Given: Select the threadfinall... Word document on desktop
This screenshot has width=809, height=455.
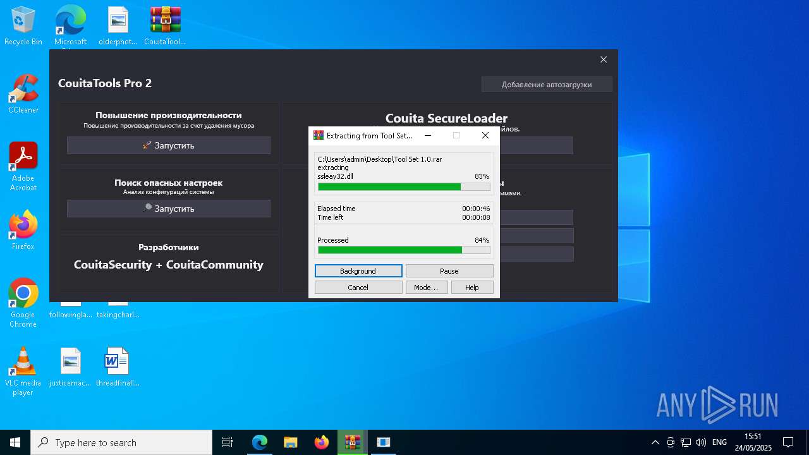Looking at the screenshot, I should (x=118, y=367).
